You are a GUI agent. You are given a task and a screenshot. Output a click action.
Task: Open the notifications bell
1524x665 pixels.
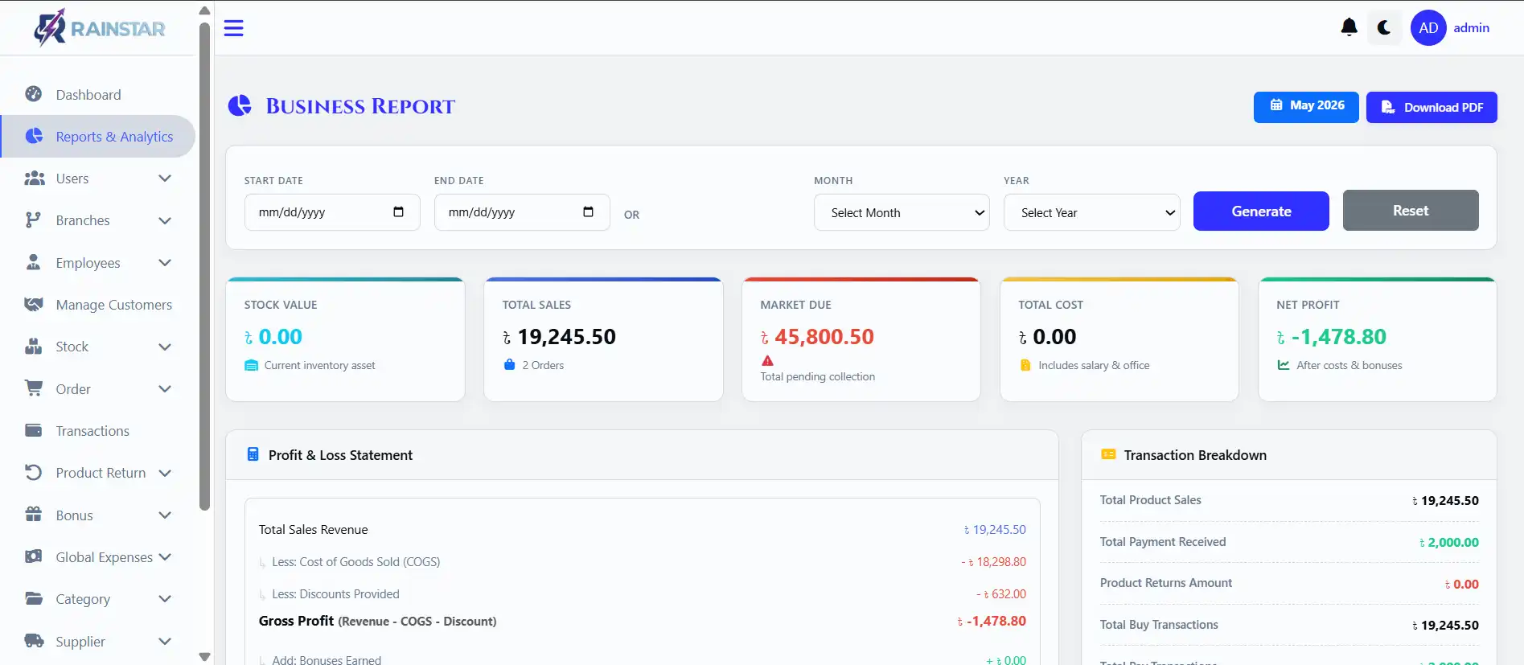(1349, 27)
